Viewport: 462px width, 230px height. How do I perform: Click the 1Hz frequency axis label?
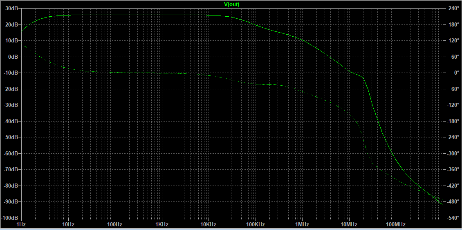(x=21, y=225)
